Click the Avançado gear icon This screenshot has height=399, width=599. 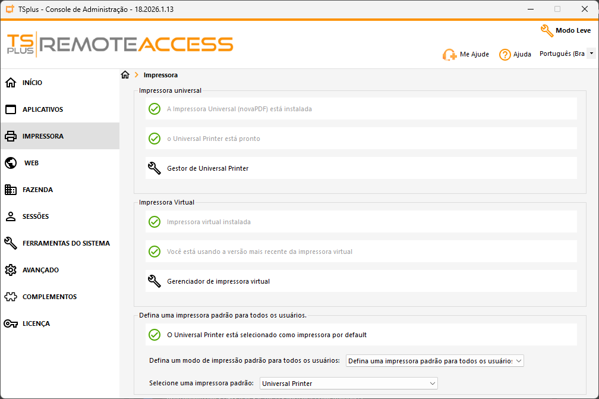click(x=11, y=270)
